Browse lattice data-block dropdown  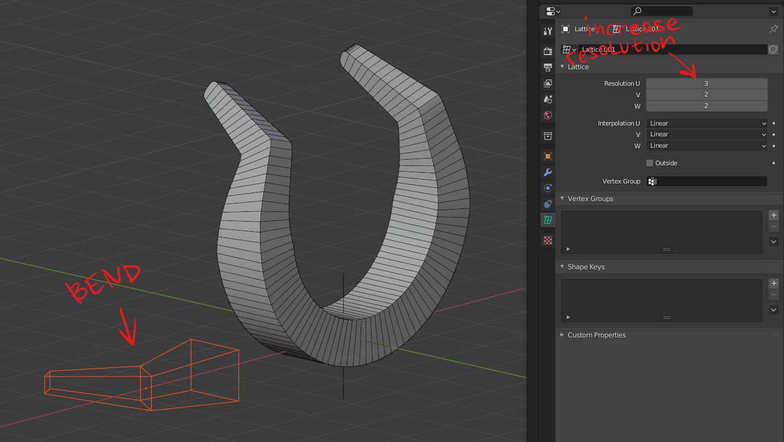[569, 49]
